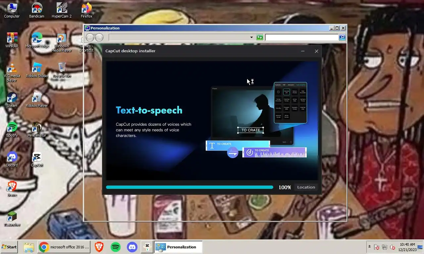Select the Discord desktop shortcut
The width and height of the screenshot is (424, 254).
point(12,159)
